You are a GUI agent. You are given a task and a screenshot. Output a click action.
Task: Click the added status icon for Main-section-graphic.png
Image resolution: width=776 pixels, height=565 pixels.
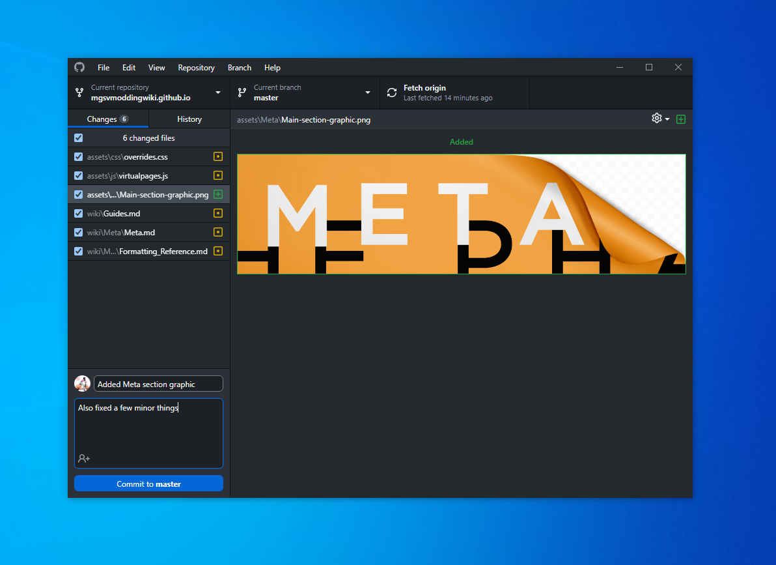click(218, 194)
